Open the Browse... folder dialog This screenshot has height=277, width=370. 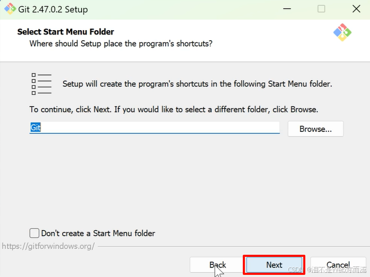click(315, 129)
